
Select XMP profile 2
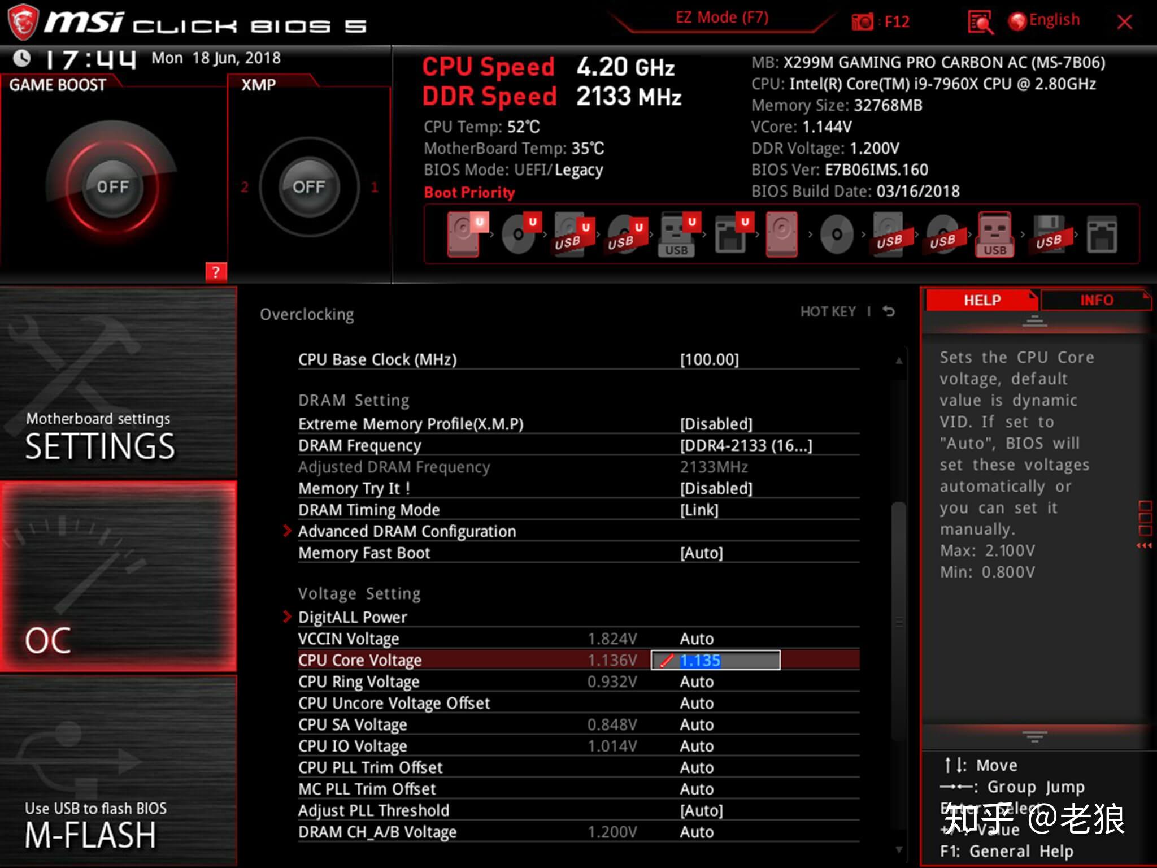245,186
